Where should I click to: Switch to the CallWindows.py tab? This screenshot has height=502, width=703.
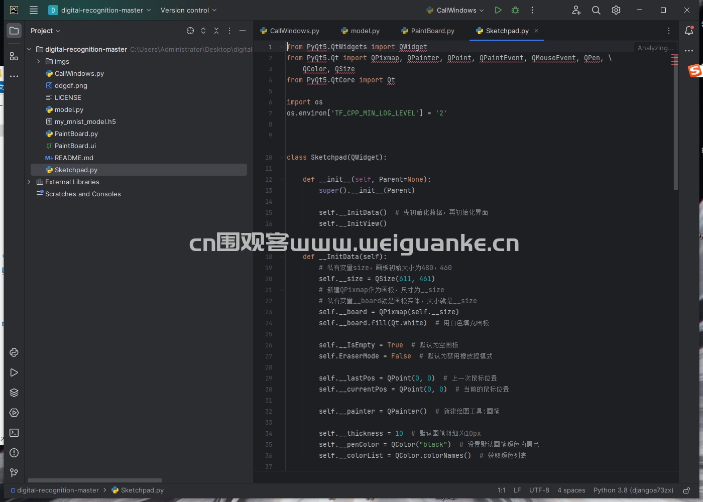(x=290, y=31)
